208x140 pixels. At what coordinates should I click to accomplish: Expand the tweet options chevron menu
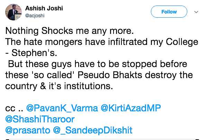point(196,12)
